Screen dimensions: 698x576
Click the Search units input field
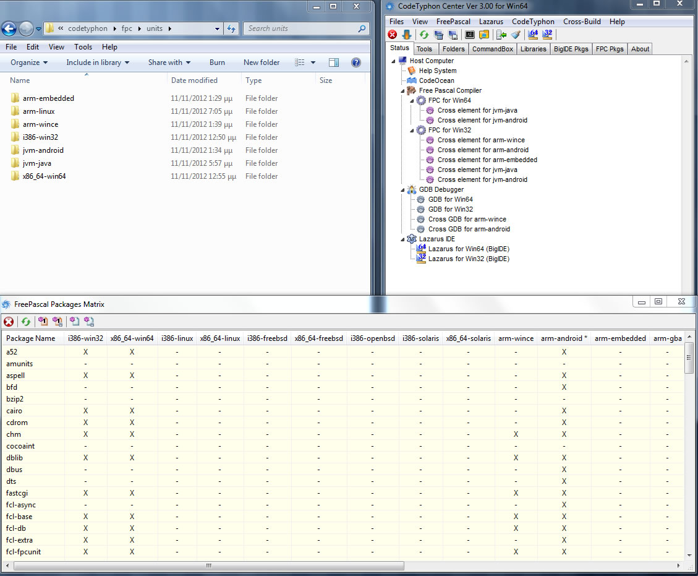click(x=302, y=28)
